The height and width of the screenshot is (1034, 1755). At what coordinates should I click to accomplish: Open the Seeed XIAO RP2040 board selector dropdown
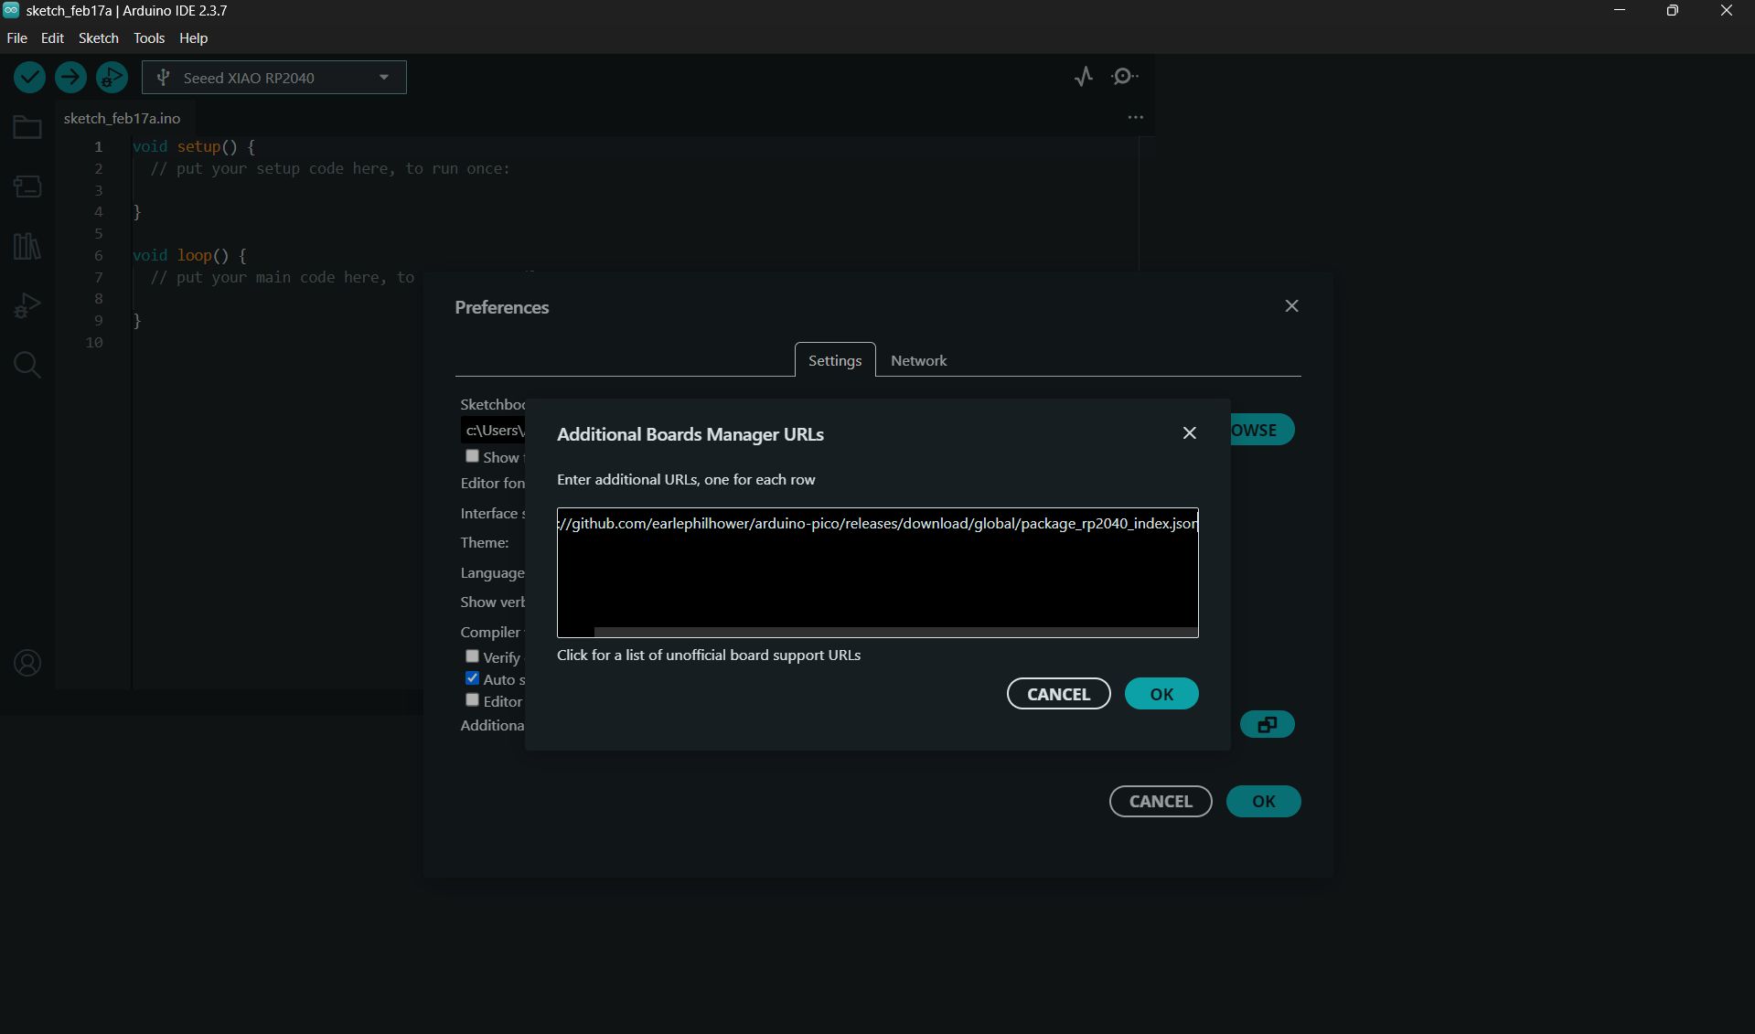[x=274, y=78]
